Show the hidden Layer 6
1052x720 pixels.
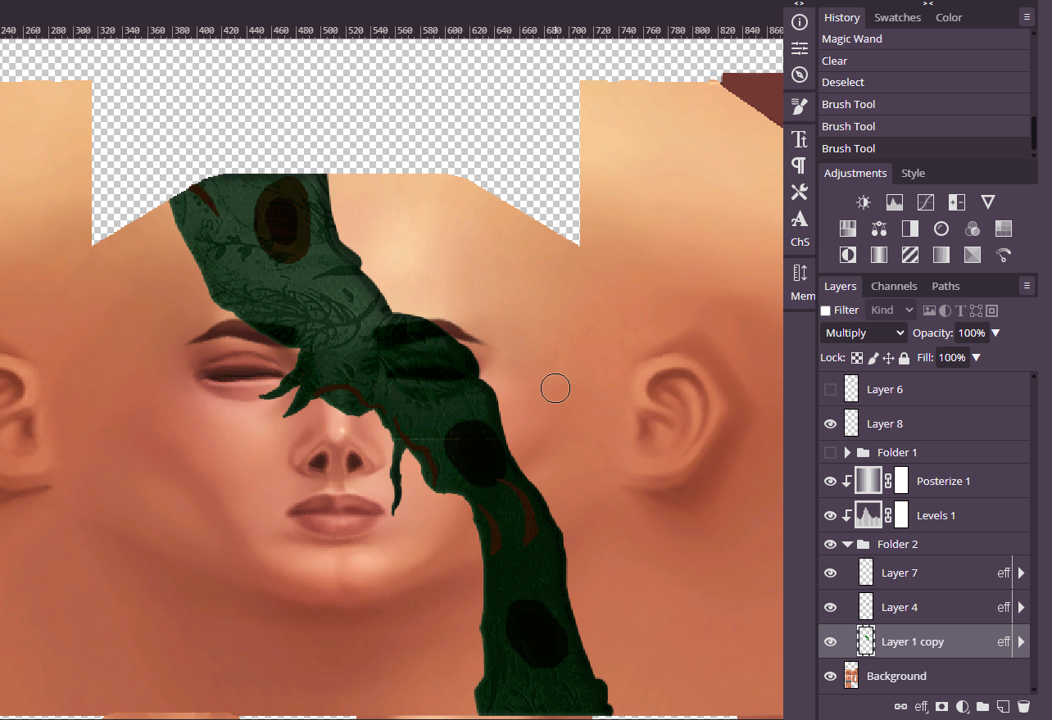pos(830,390)
